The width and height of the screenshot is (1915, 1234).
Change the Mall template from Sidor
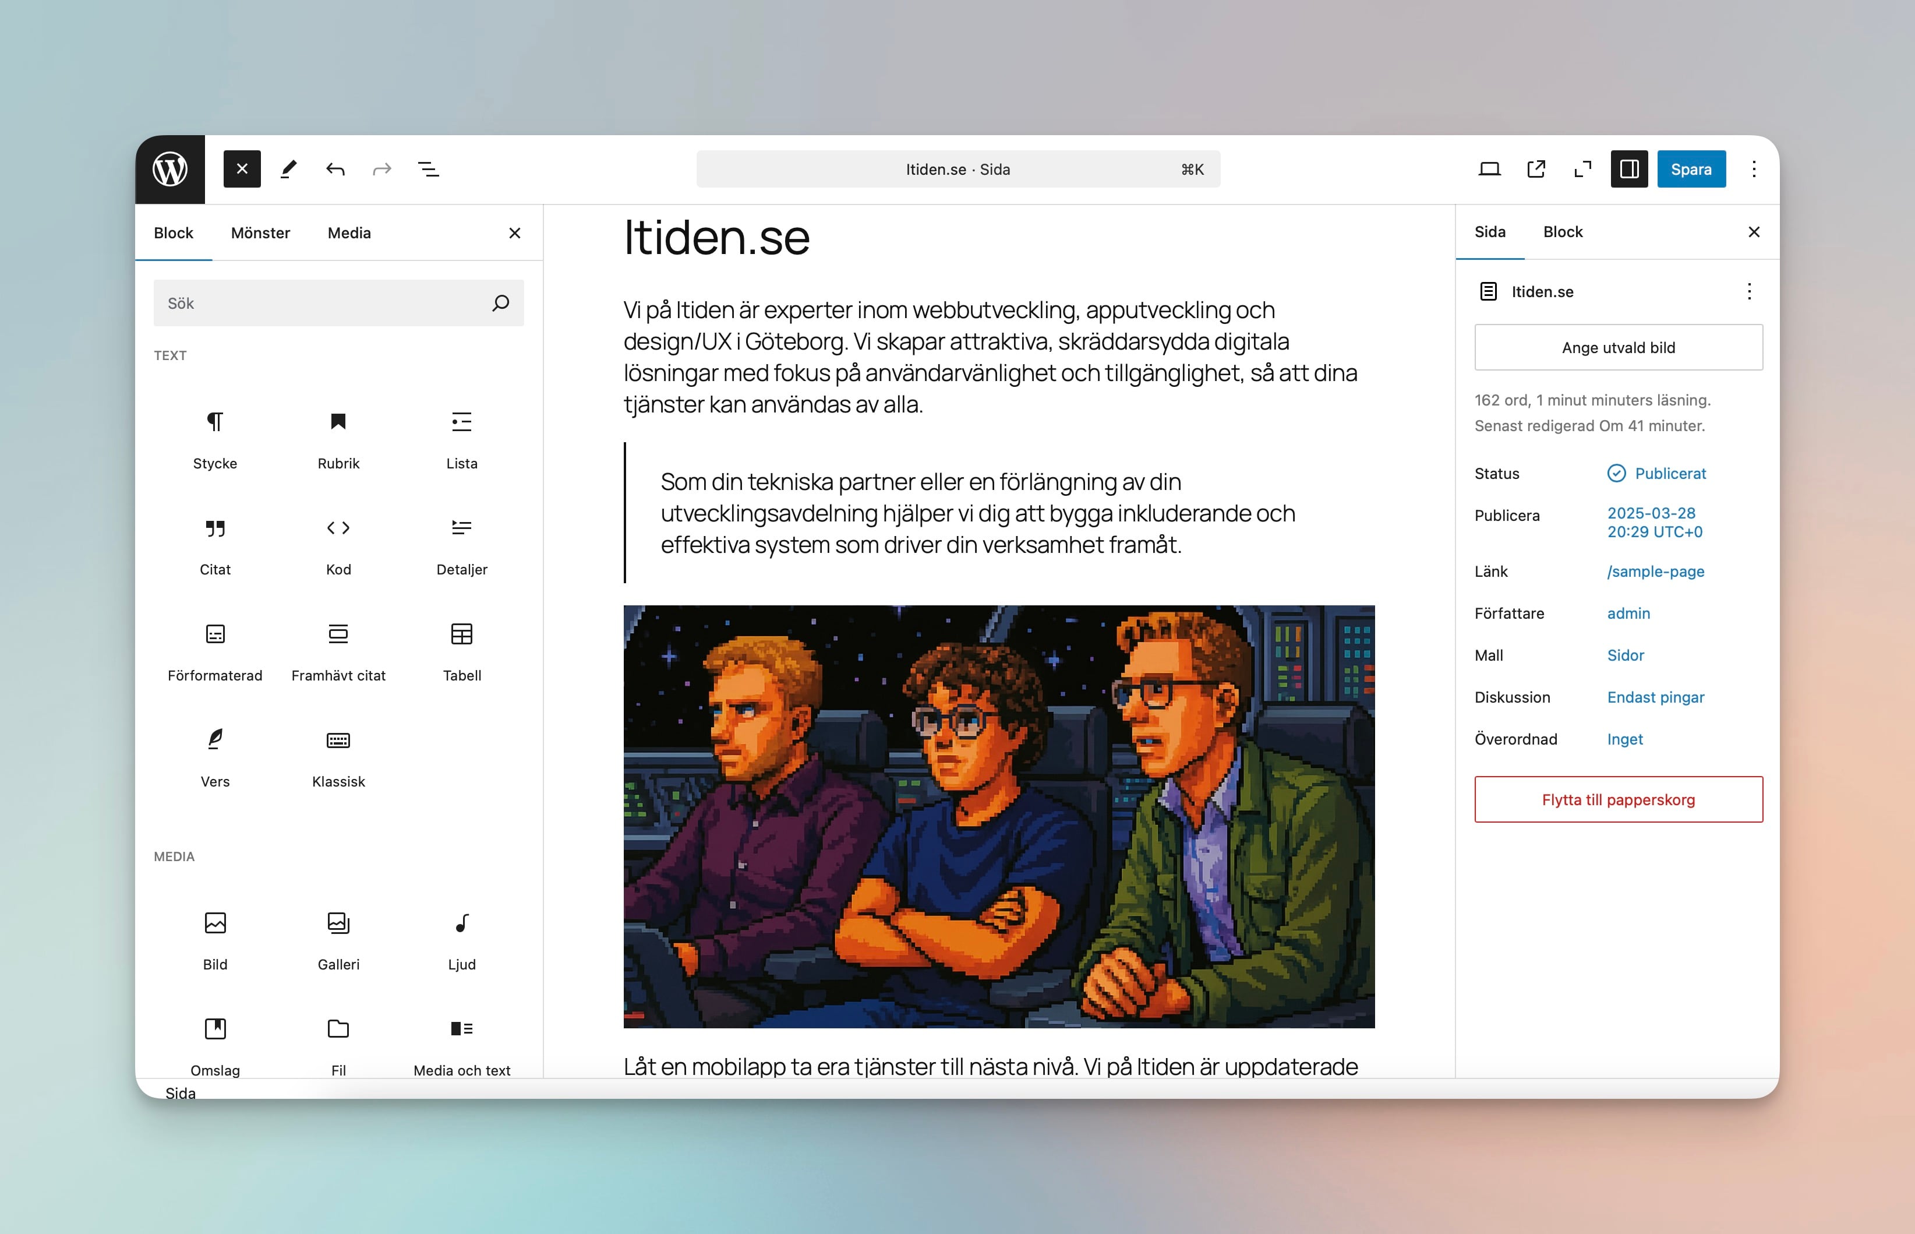[1626, 655]
